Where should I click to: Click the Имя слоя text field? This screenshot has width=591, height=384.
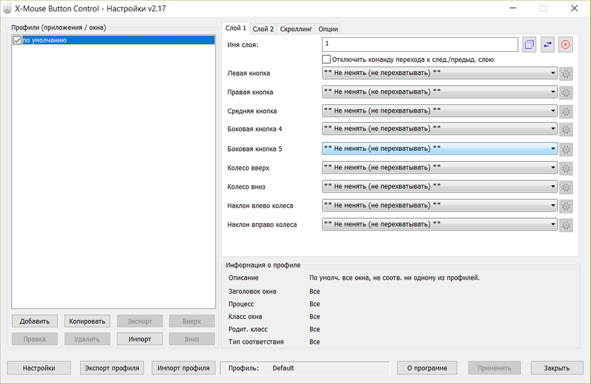click(420, 44)
